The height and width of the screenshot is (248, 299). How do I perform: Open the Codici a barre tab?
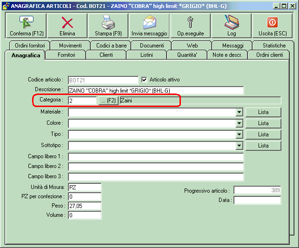click(111, 46)
